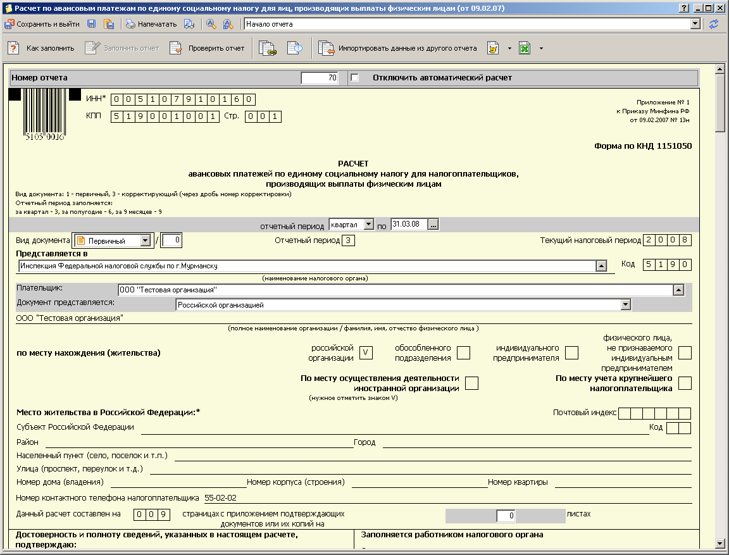Check физического лица, не признаваемого ИП box
729x555 pixels.
click(x=685, y=352)
